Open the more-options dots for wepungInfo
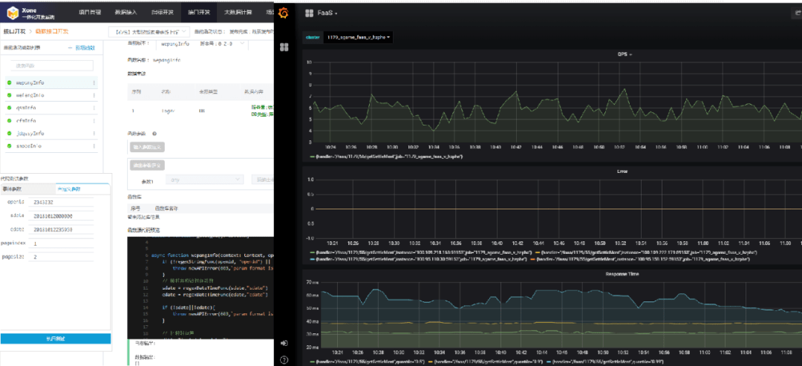802x366 pixels. 94,83
